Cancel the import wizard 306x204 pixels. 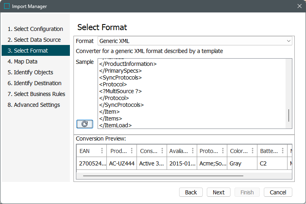tap(278, 192)
